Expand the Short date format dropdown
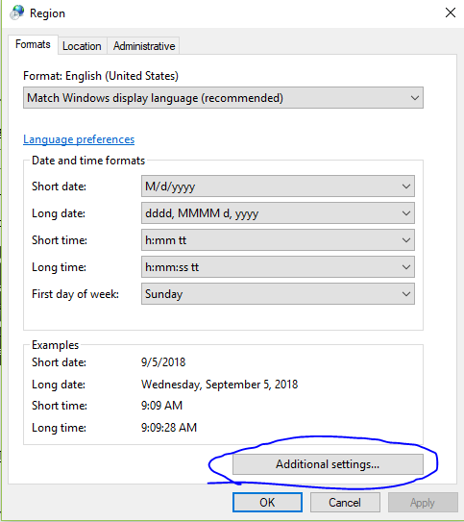The image size is (464, 522). [278, 186]
